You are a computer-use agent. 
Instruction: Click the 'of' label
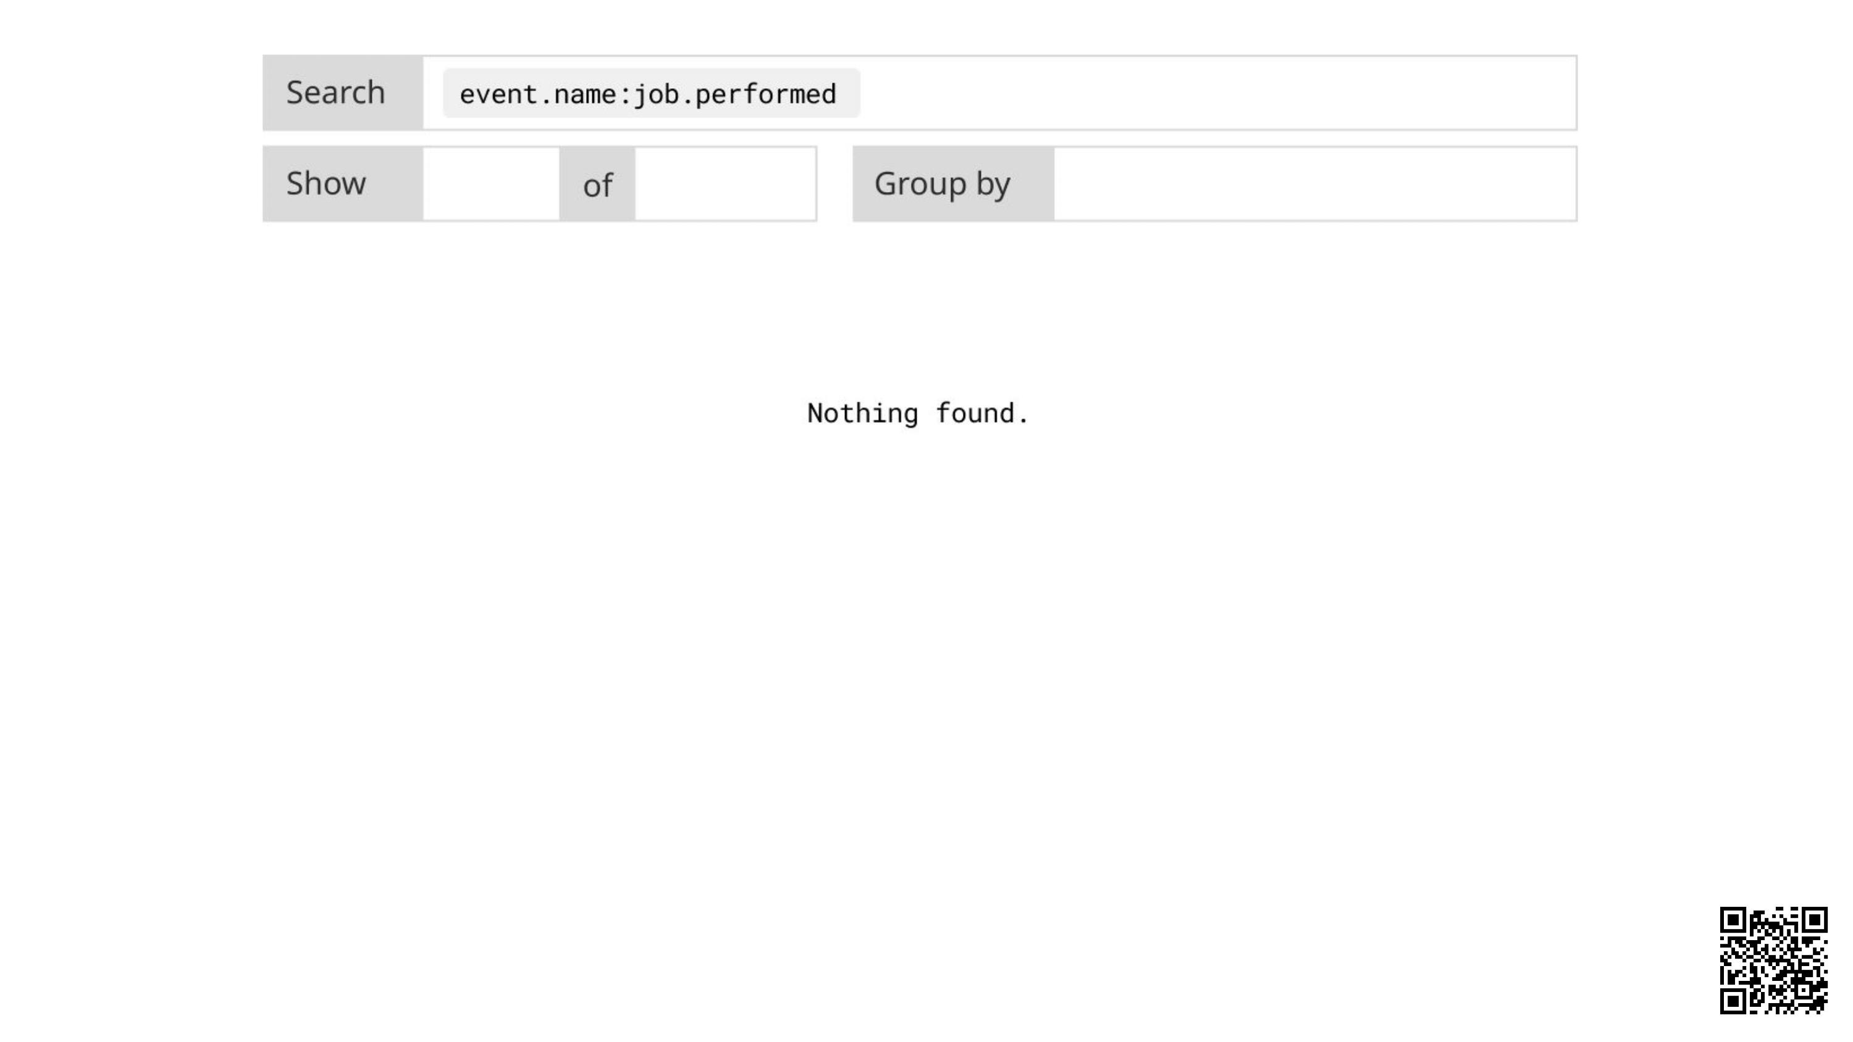click(597, 184)
